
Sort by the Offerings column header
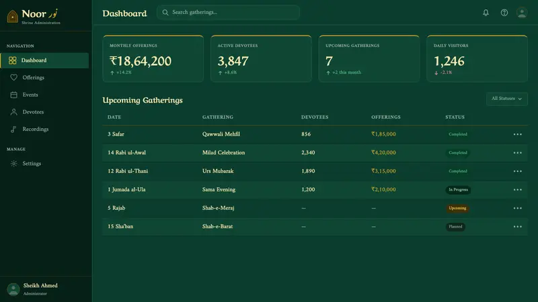pos(385,117)
